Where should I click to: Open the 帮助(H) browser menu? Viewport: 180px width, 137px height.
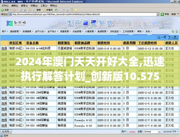(54, 6)
